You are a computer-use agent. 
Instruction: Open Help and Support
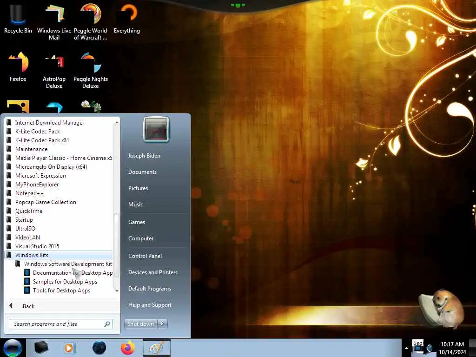coord(150,305)
